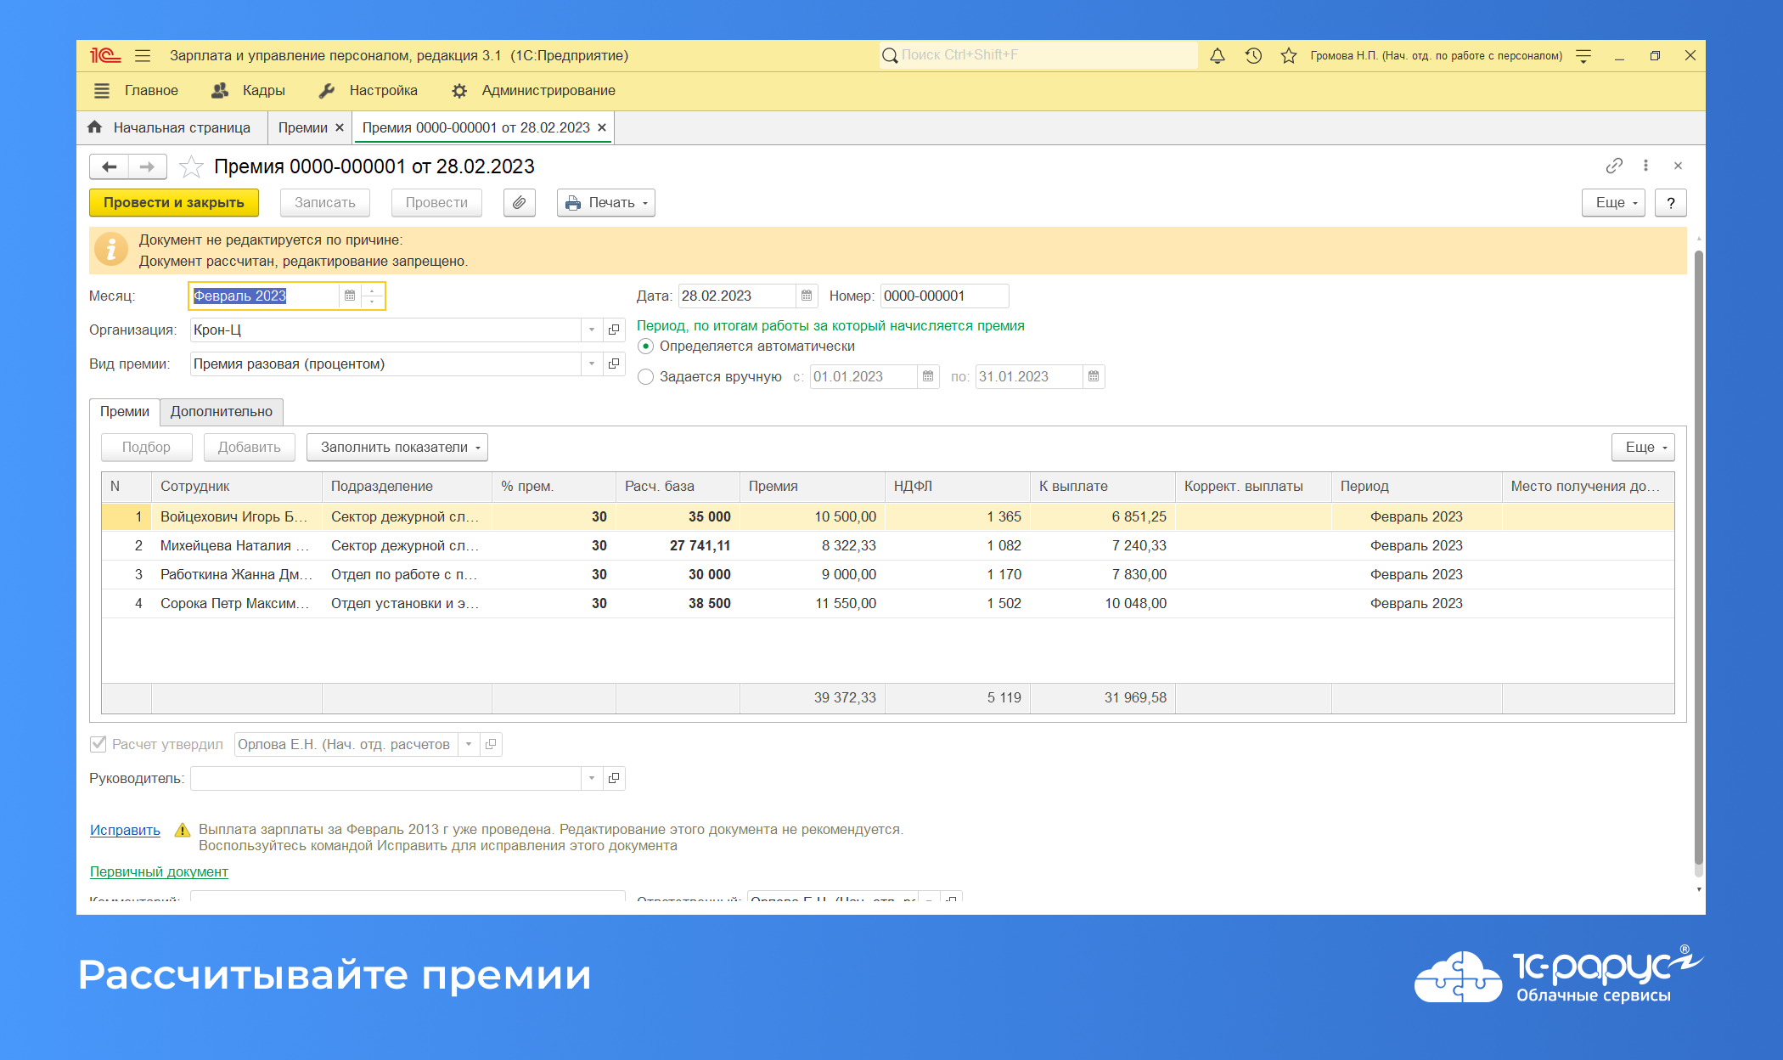Select the Задается вручную option
1783x1060 pixels.
[x=647, y=376]
